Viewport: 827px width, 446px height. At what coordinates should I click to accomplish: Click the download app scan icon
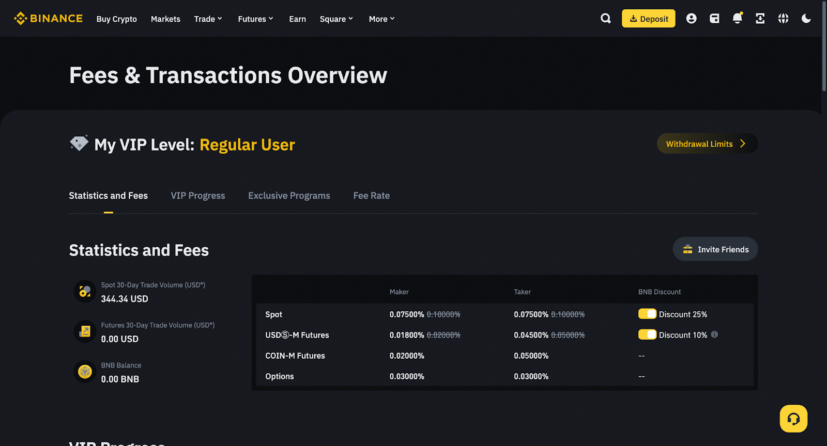tap(760, 19)
